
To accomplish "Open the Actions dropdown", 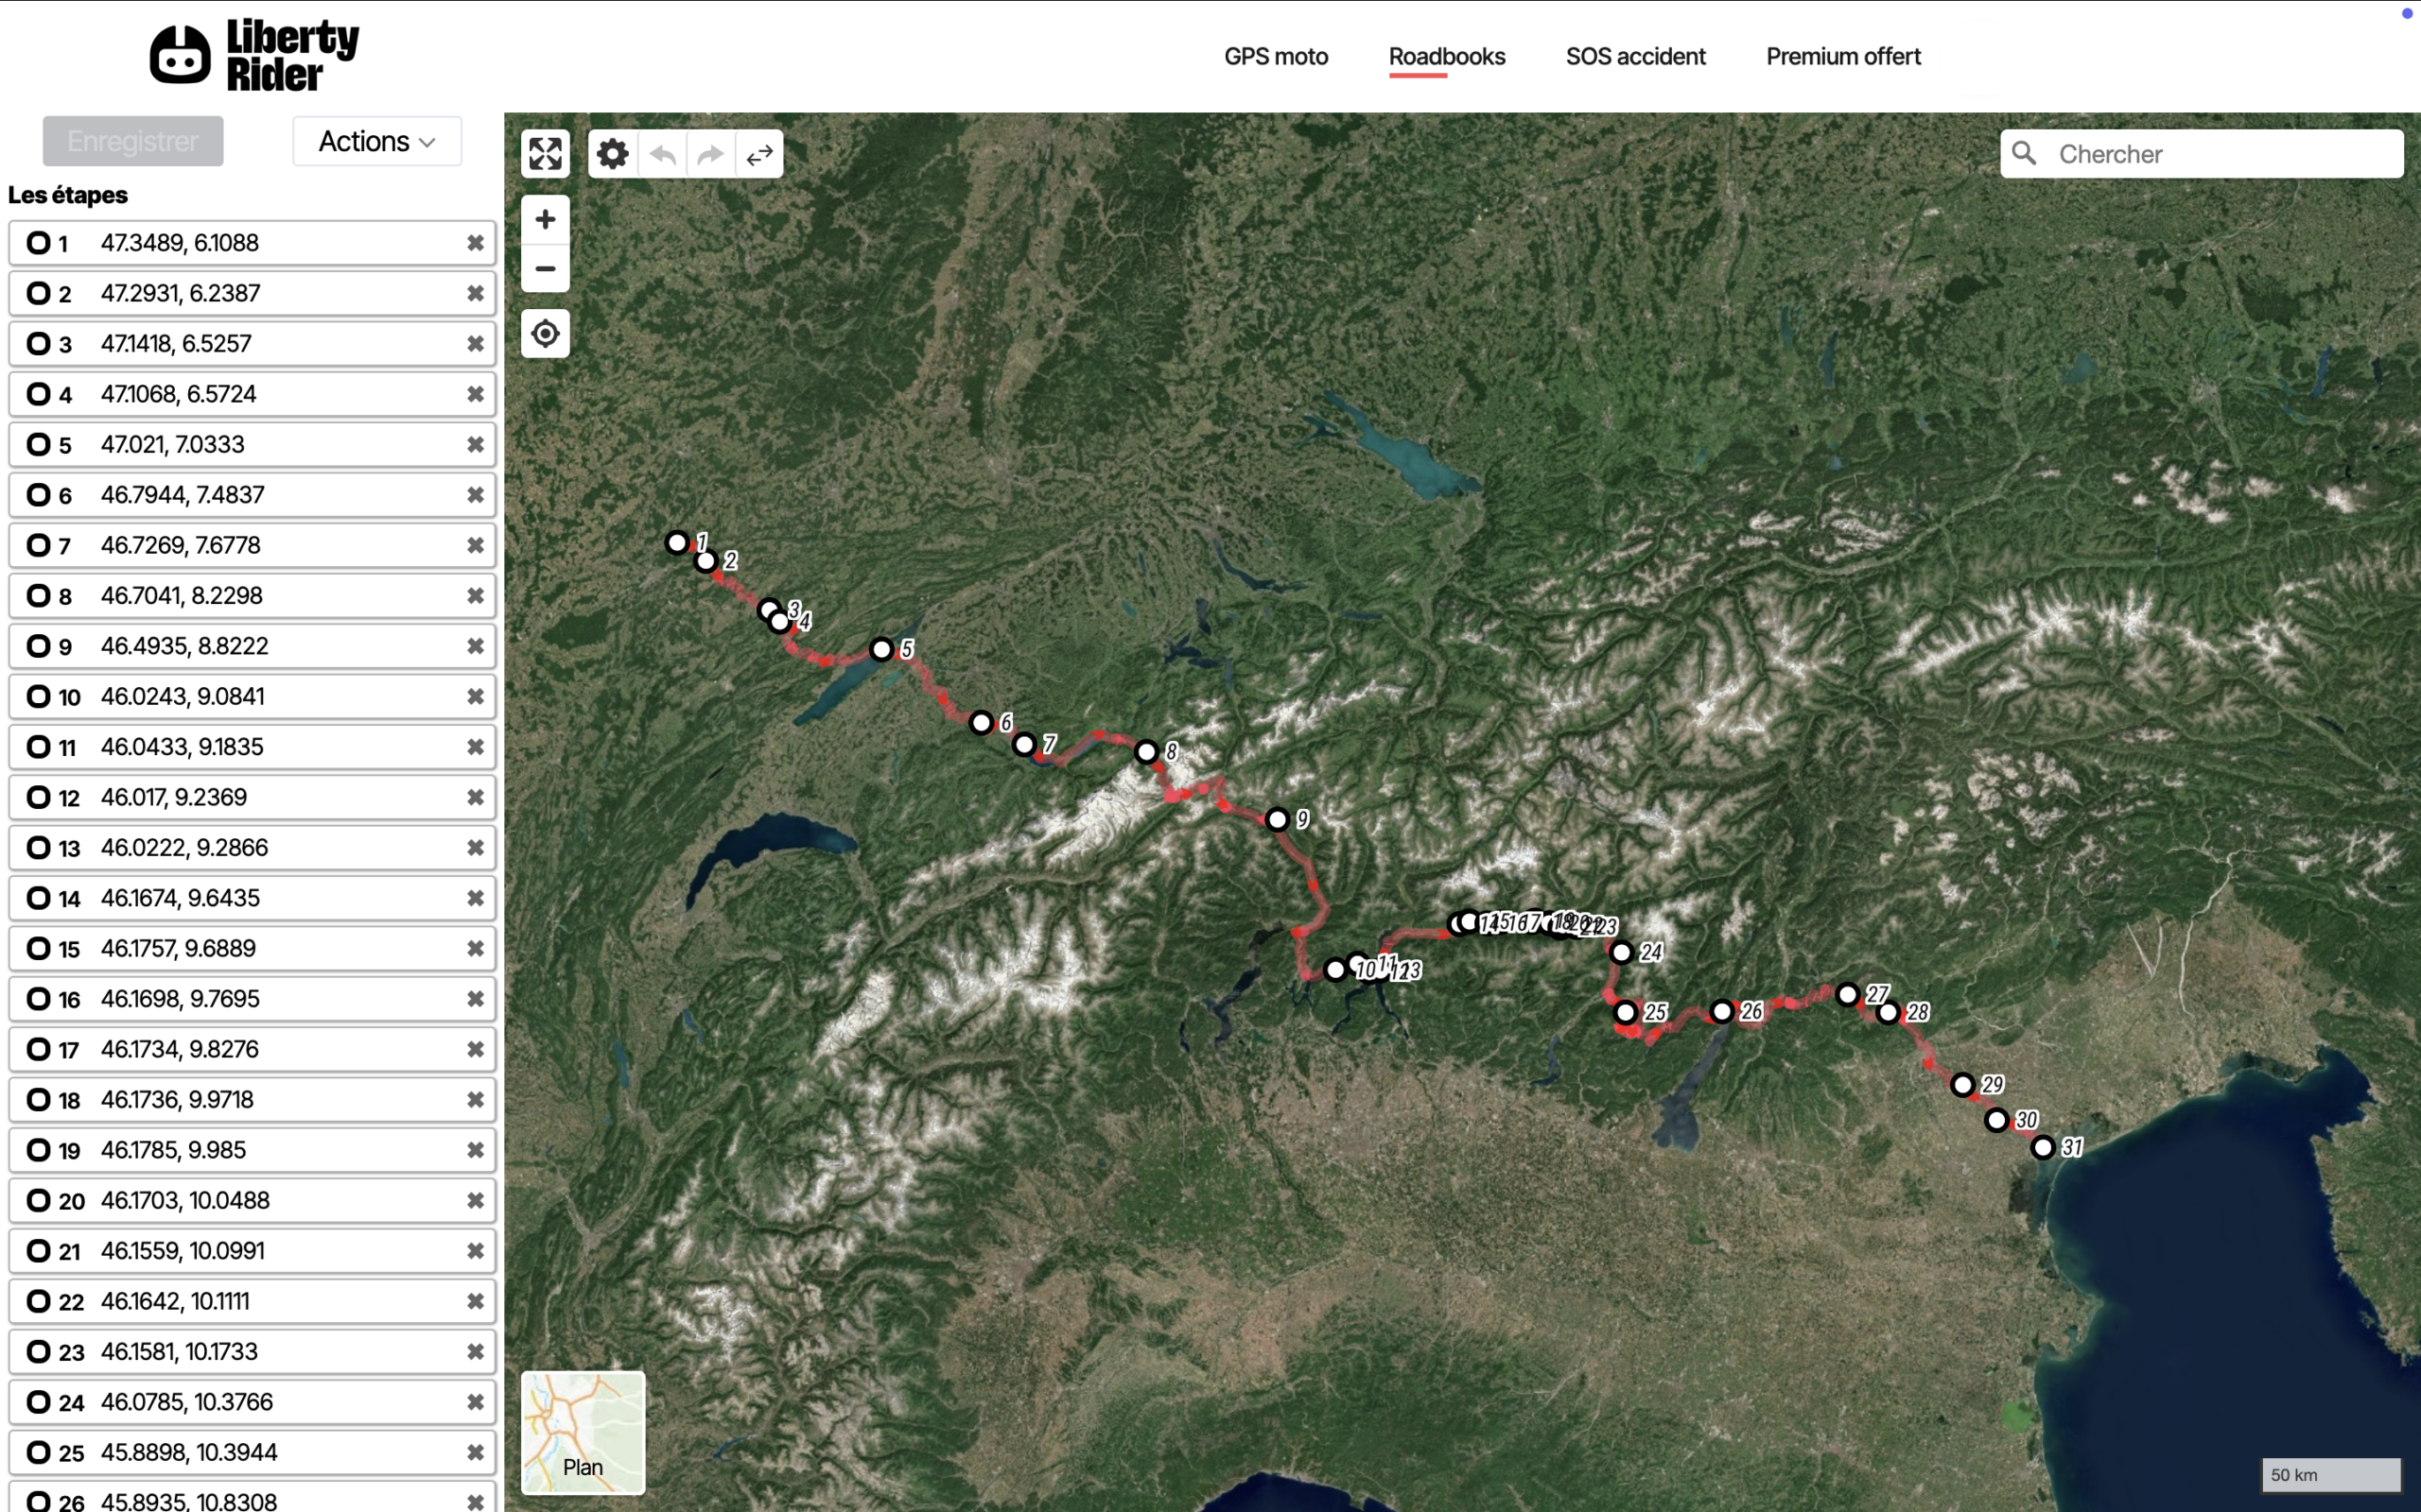I will point(377,141).
